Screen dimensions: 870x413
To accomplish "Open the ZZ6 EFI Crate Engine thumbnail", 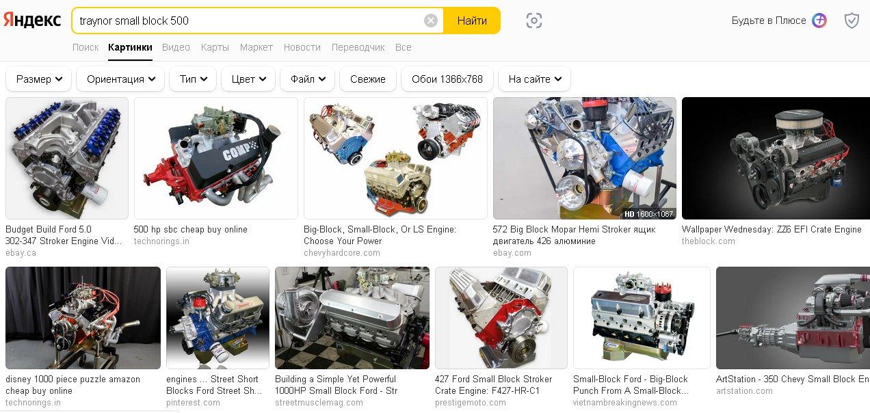I will (776, 158).
